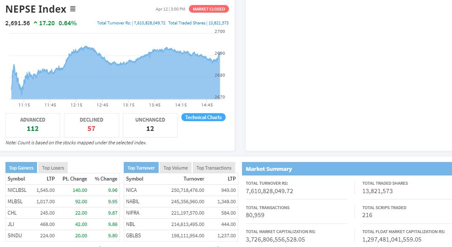Click Total Scrips Traded value 216
The image size is (452, 247).
[x=367, y=215]
